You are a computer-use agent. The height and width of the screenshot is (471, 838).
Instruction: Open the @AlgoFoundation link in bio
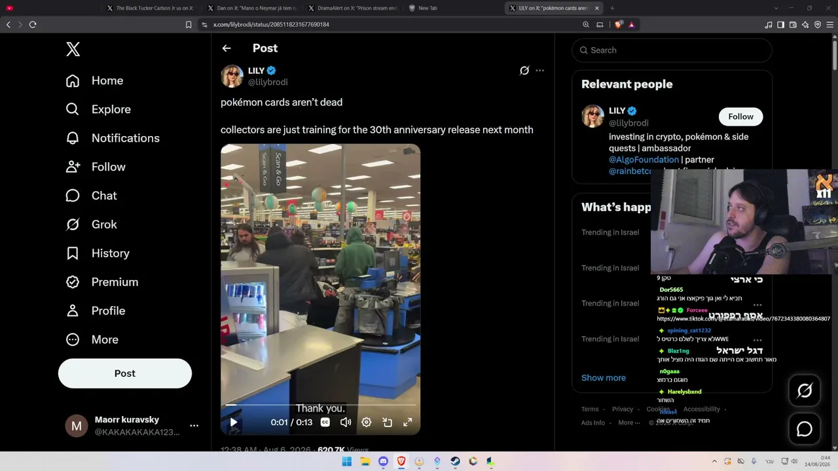[x=644, y=160]
